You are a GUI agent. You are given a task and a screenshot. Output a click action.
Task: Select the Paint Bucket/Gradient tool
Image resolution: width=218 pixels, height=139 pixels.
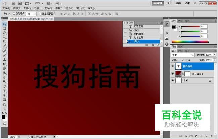pyautogui.click(x=4, y=73)
